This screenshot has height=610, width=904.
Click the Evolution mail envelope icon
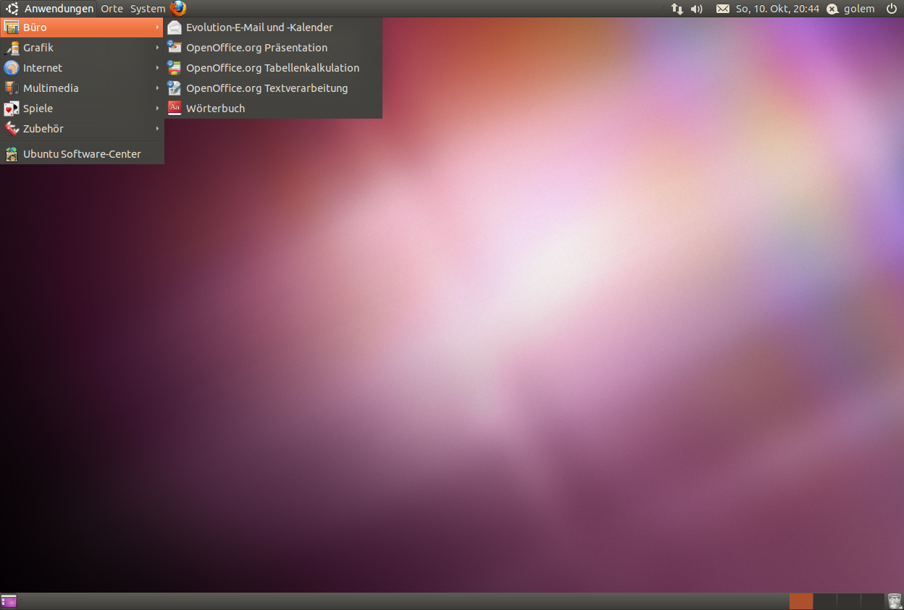[174, 27]
